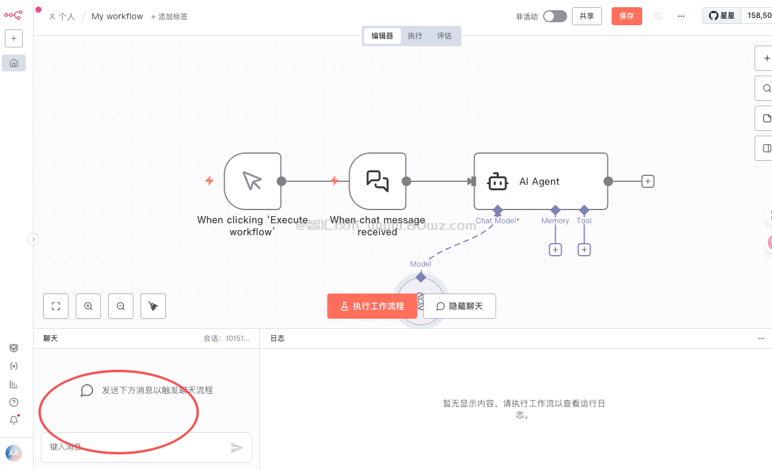Click the 执行工作流程 button
The image size is (772, 470).
tap(372, 306)
